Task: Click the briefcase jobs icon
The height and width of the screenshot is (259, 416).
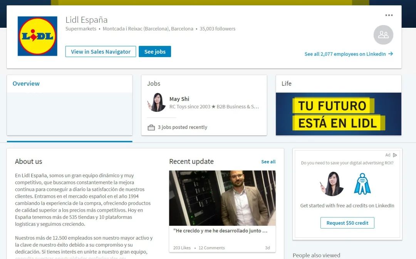Action: point(151,128)
